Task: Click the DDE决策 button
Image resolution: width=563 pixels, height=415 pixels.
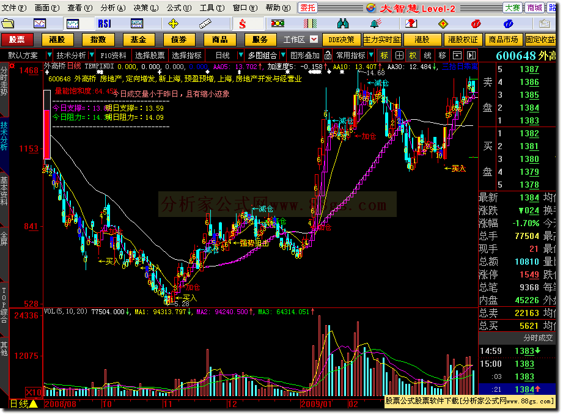Action: 342,40
